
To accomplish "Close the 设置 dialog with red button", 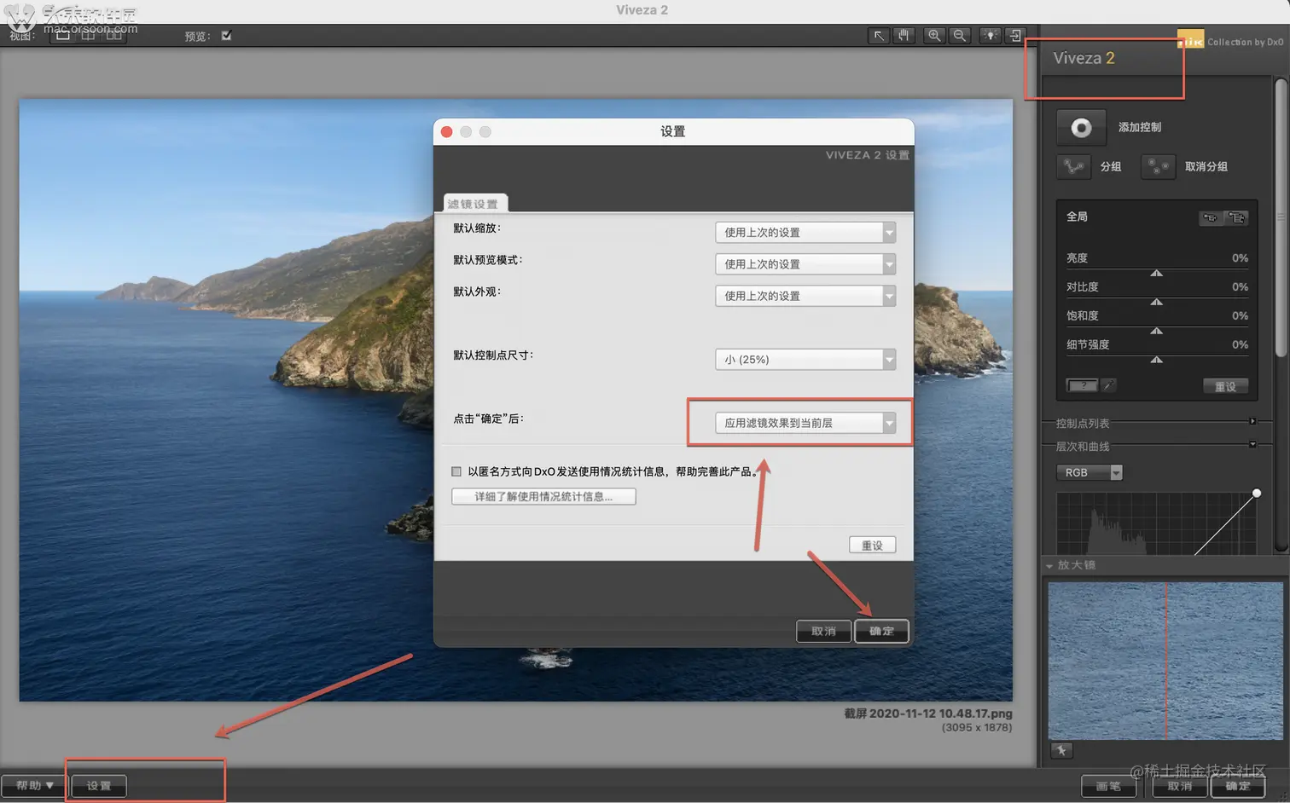I will [446, 132].
